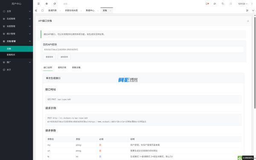Select the 接口说明 tab
The image size is (256, 160).
pos(48,67)
